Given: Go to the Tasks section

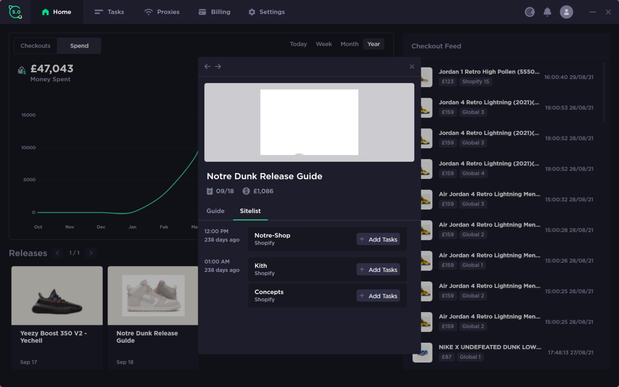Looking at the screenshot, I should tap(109, 12).
